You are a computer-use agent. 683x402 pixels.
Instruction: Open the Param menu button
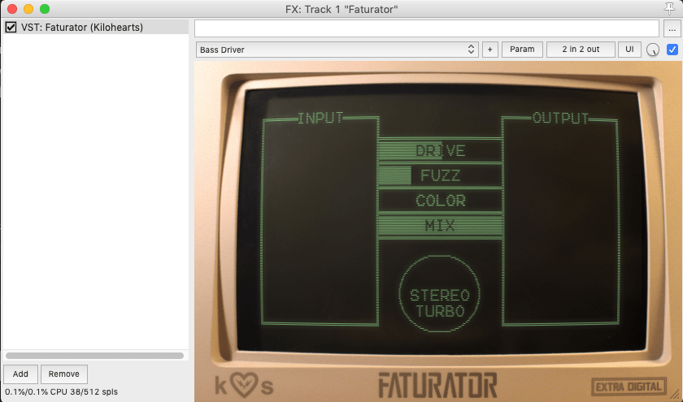point(522,50)
